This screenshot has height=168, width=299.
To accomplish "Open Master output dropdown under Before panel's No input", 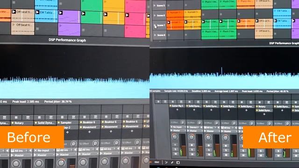I will pos(44,155).
